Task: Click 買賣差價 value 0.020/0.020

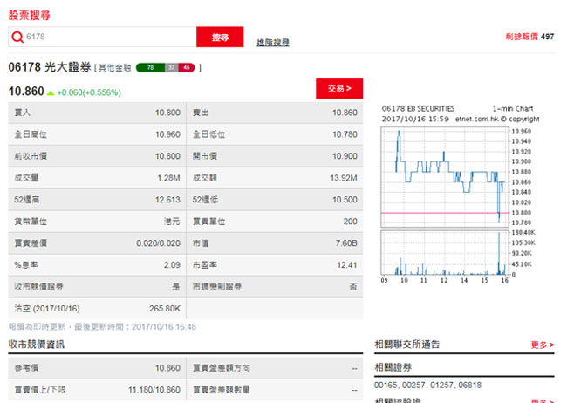Action: [158, 243]
